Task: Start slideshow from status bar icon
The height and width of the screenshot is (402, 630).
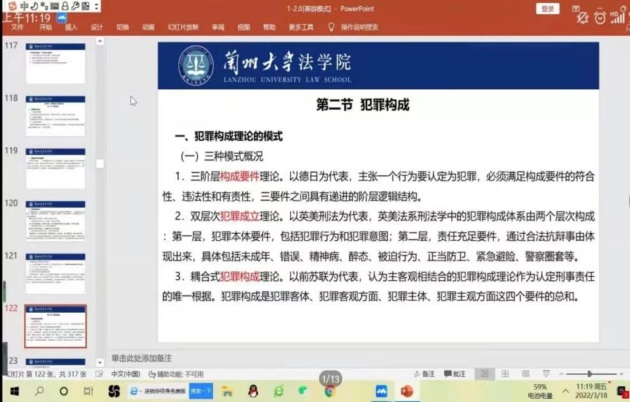Action: pyautogui.click(x=546, y=374)
